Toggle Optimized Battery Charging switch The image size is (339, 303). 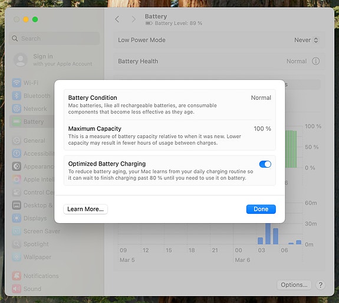pos(265,164)
